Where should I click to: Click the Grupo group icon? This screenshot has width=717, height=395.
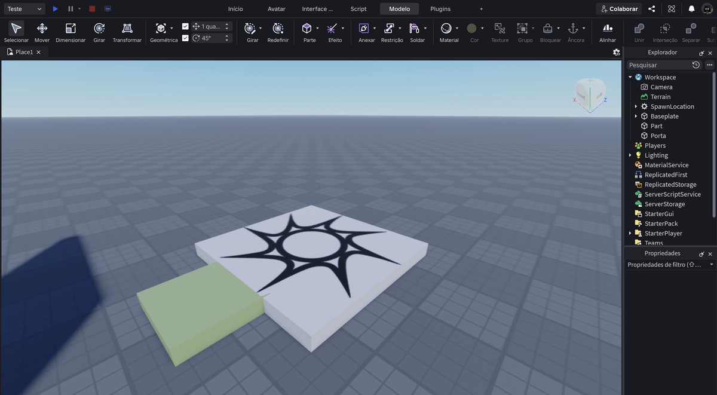522,28
